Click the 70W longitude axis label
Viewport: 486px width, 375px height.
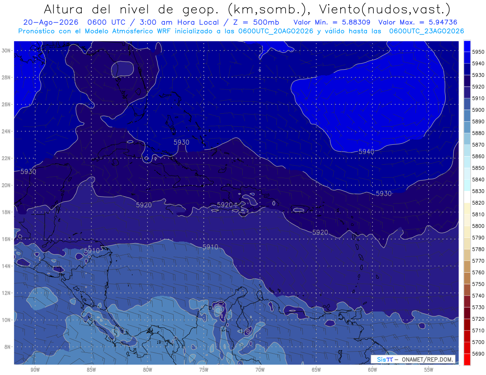pyautogui.click(x=260, y=370)
